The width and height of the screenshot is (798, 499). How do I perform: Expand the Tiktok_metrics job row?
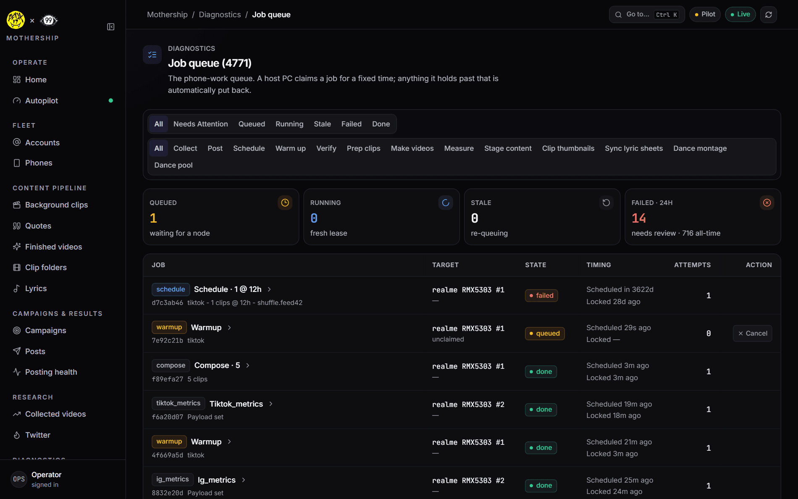tap(271, 404)
